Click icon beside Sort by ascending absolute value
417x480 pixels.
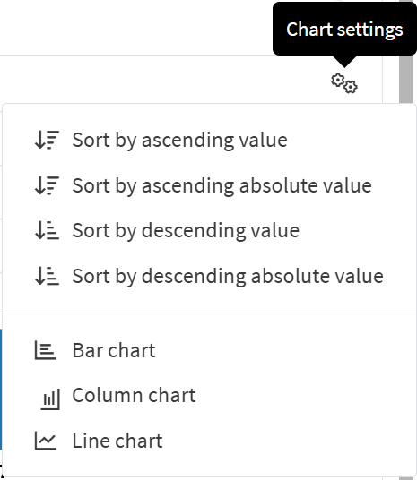coord(47,185)
